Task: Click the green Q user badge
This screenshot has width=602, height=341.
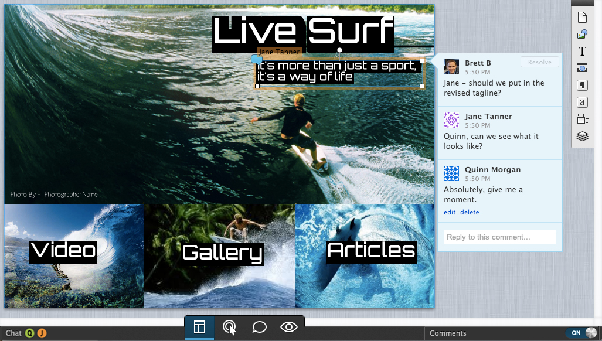Action: point(29,333)
